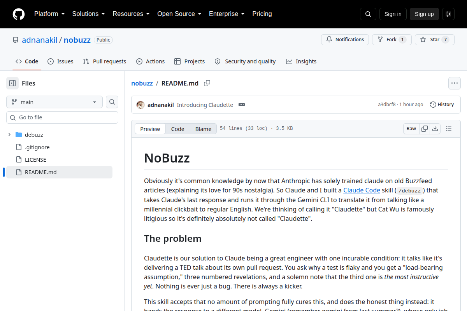The height and width of the screenshot is (311, 467).
Task: Click the Raw button
Action: [411, 129]
